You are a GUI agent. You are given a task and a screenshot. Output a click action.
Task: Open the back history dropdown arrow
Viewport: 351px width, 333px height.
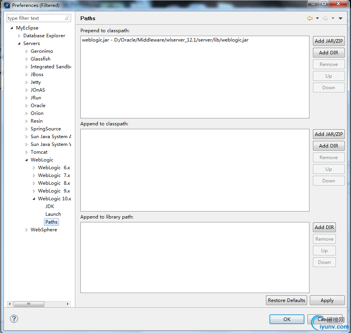click(318, 18)
